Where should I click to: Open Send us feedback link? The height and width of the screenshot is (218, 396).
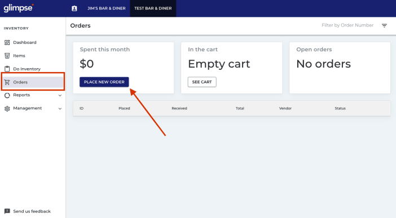coord(32,211)
